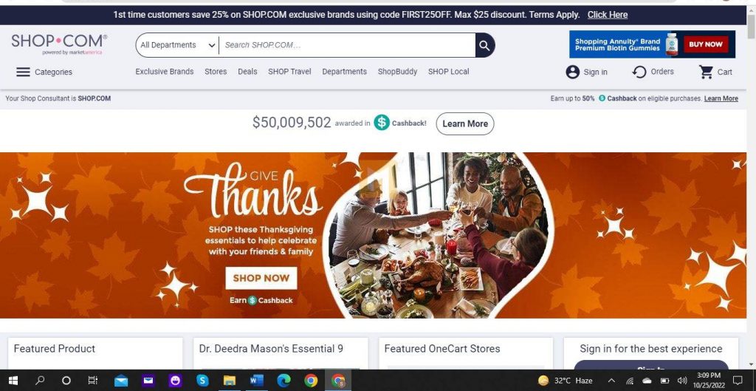756x391 pixels.
Task: Follow the Click Here promo link
Action: 608,15
